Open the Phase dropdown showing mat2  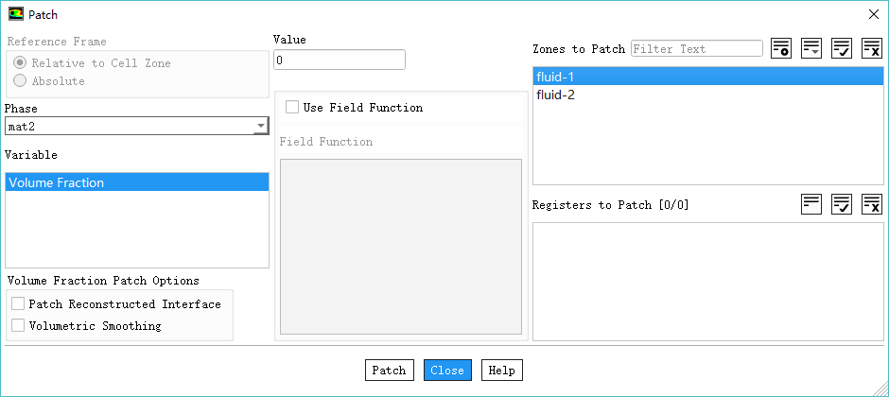(136, 126)
